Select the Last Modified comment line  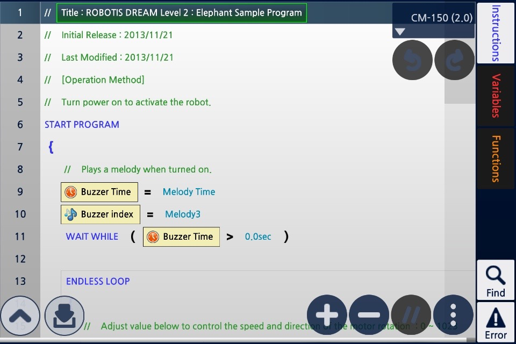pyautogui.click(x=117, y=58)
